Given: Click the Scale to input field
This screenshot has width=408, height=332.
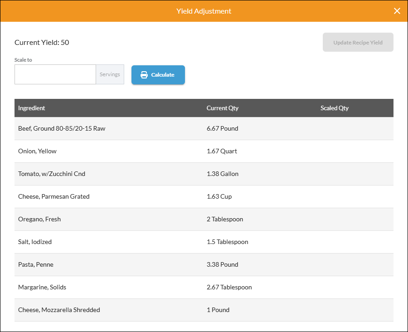Looking at the screenshot, I should 54,74.
